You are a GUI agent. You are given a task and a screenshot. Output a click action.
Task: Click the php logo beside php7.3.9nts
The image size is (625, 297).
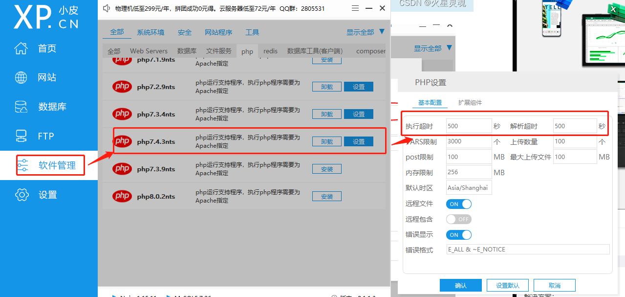pyautogui.click(x=122, y=169)
